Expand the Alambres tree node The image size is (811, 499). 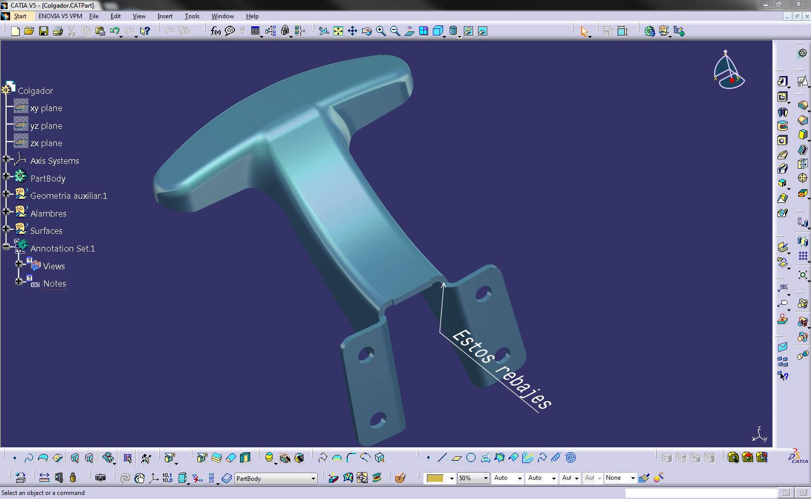(x=6, y=211)
